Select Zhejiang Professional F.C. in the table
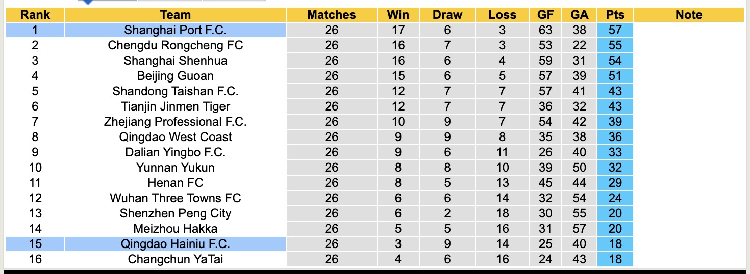The height and width of the screenshot is (274, 750). coord(175,122)
